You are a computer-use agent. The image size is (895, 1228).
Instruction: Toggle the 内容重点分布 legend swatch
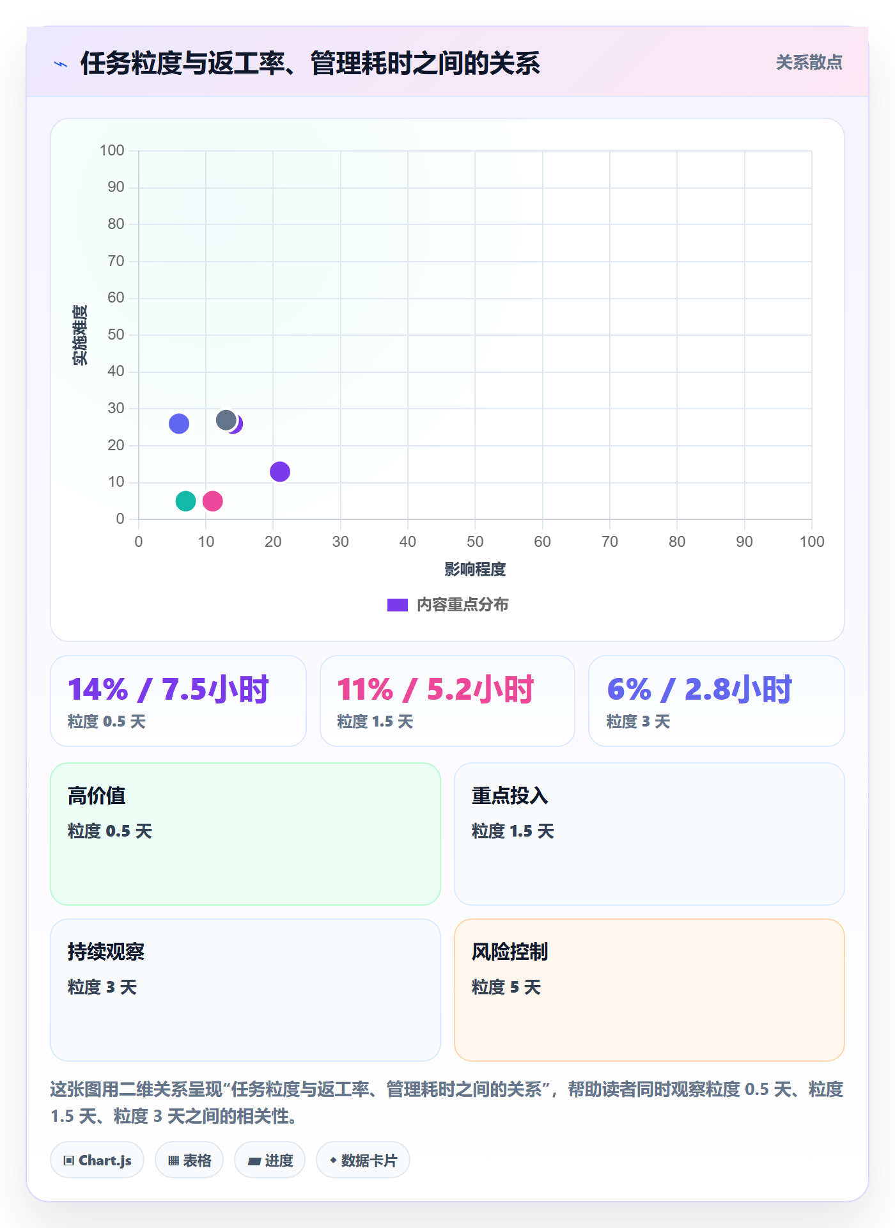coord(397,605)
